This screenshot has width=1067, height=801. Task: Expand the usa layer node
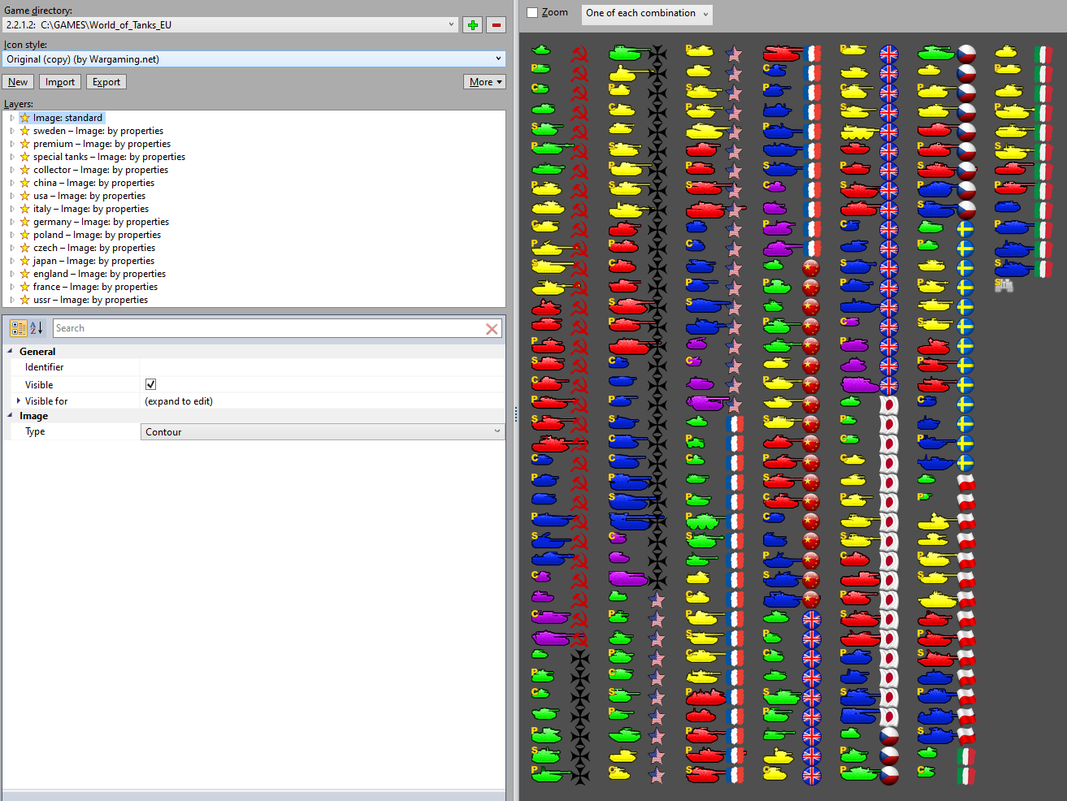coord(12,196)
